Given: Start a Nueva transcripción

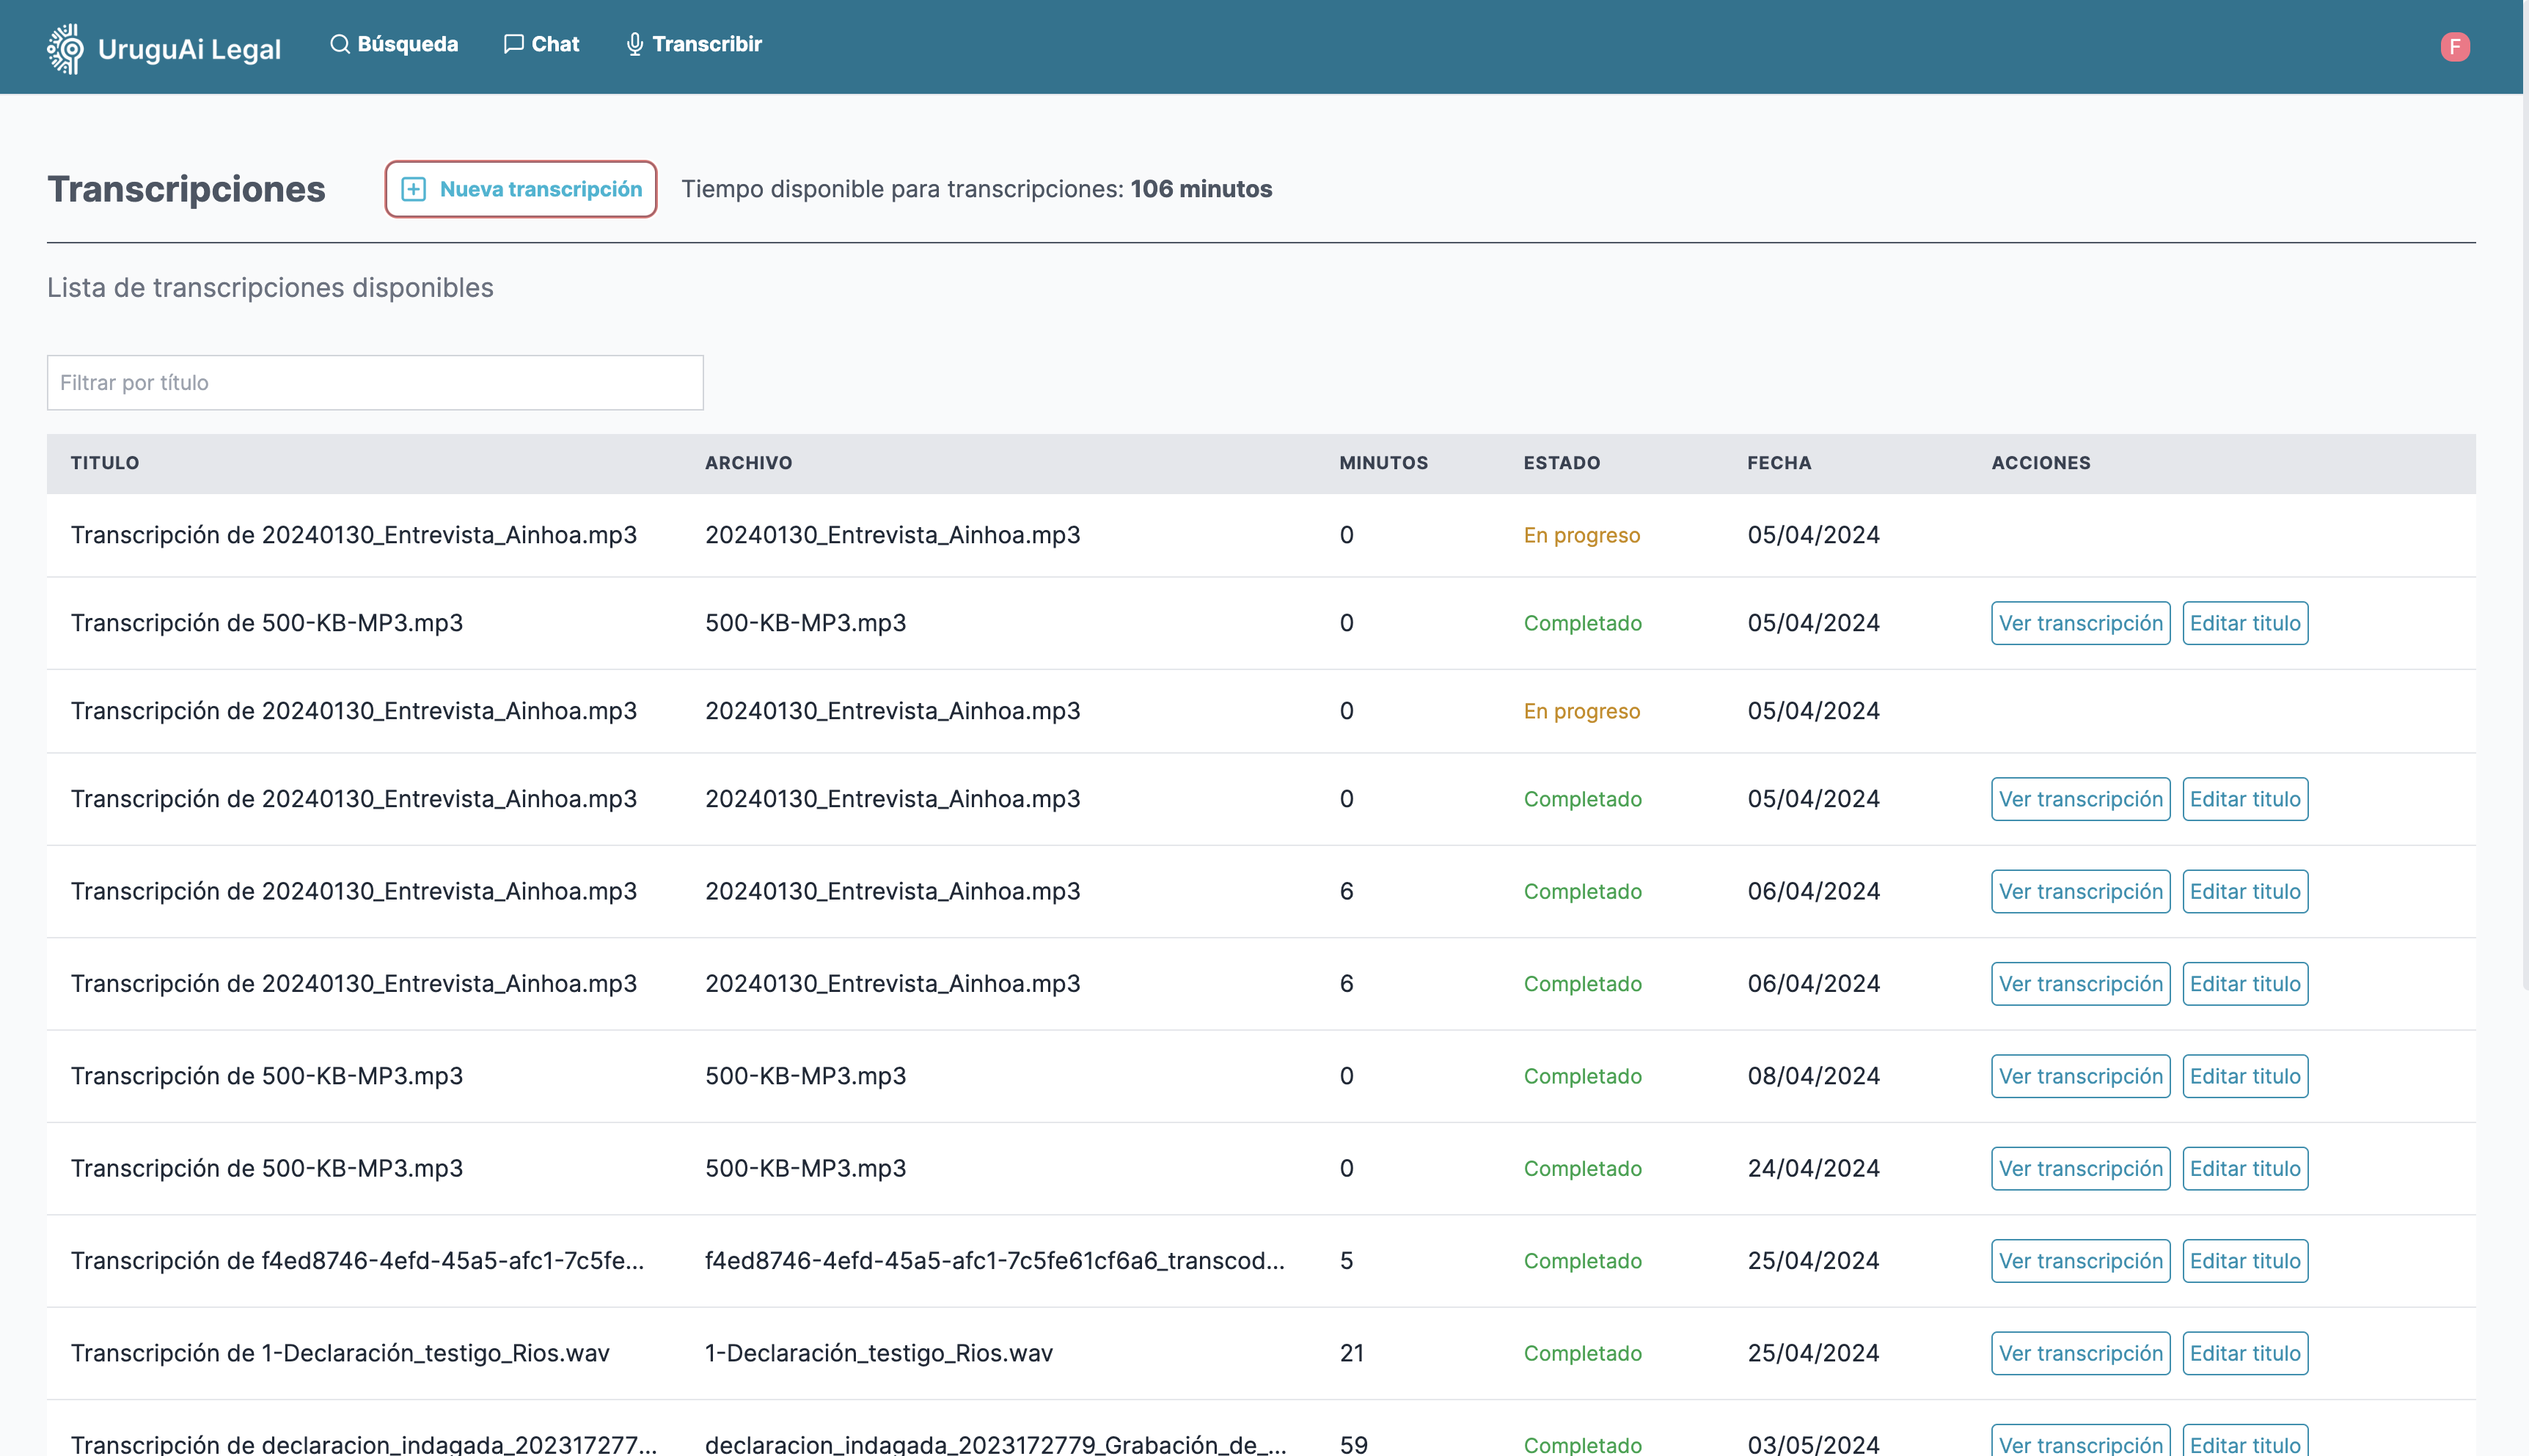Looking at the screenshot, I should click(x=520, y=189).
